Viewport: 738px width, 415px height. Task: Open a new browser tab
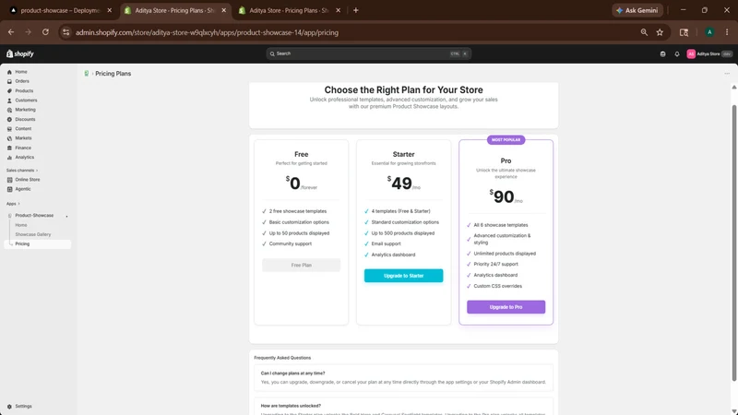click(356, 10)
